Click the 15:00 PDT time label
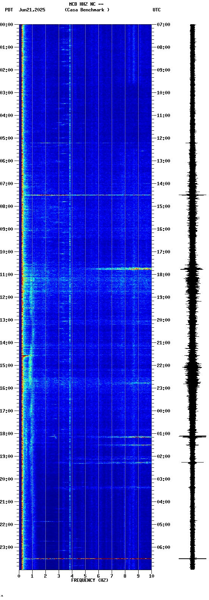Screen dimensions: 209x600 (7, 366)
